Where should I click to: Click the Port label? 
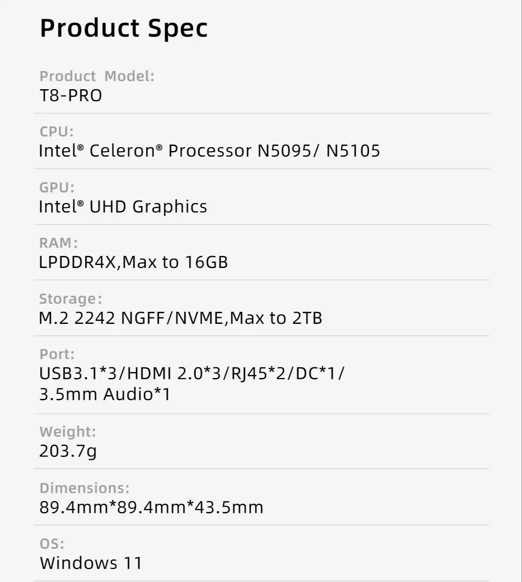(57, 354)
